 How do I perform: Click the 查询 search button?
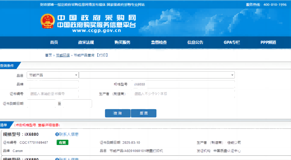click(118, 113)
